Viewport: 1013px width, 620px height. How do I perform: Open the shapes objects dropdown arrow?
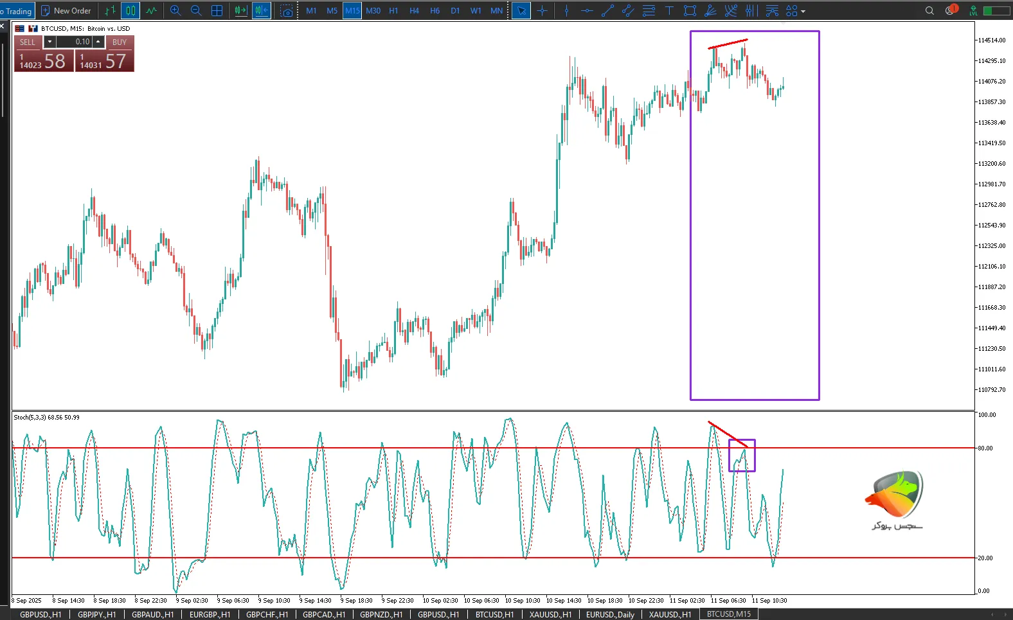click(803, 12)
